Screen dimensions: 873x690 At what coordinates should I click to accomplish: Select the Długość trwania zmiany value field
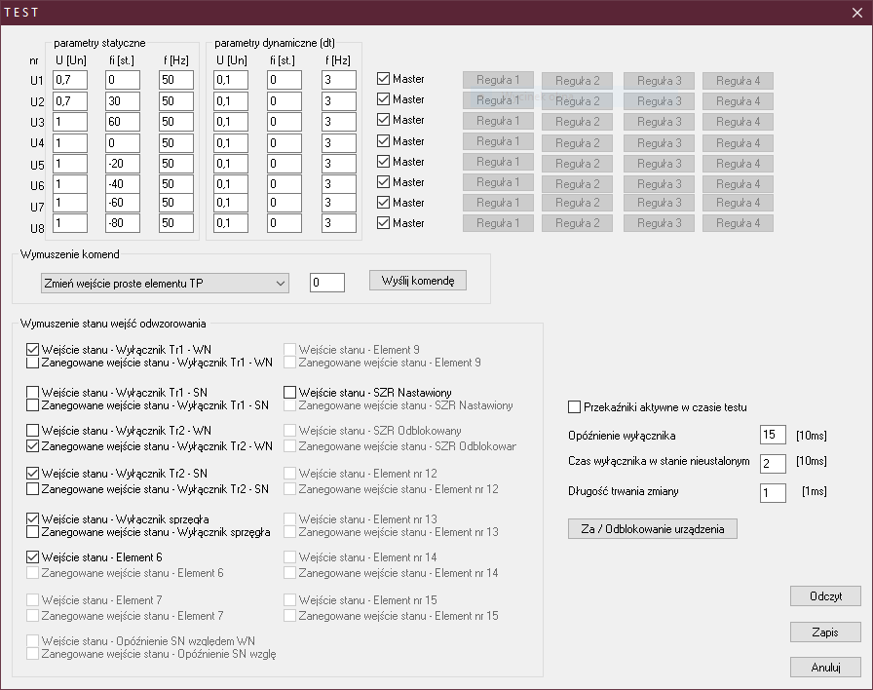[772, 493]
